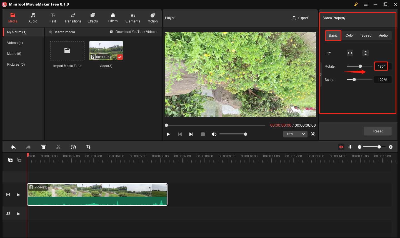400x238 pixels.
Task: Flip the video vertically
Action: click(x=366, y=53)
